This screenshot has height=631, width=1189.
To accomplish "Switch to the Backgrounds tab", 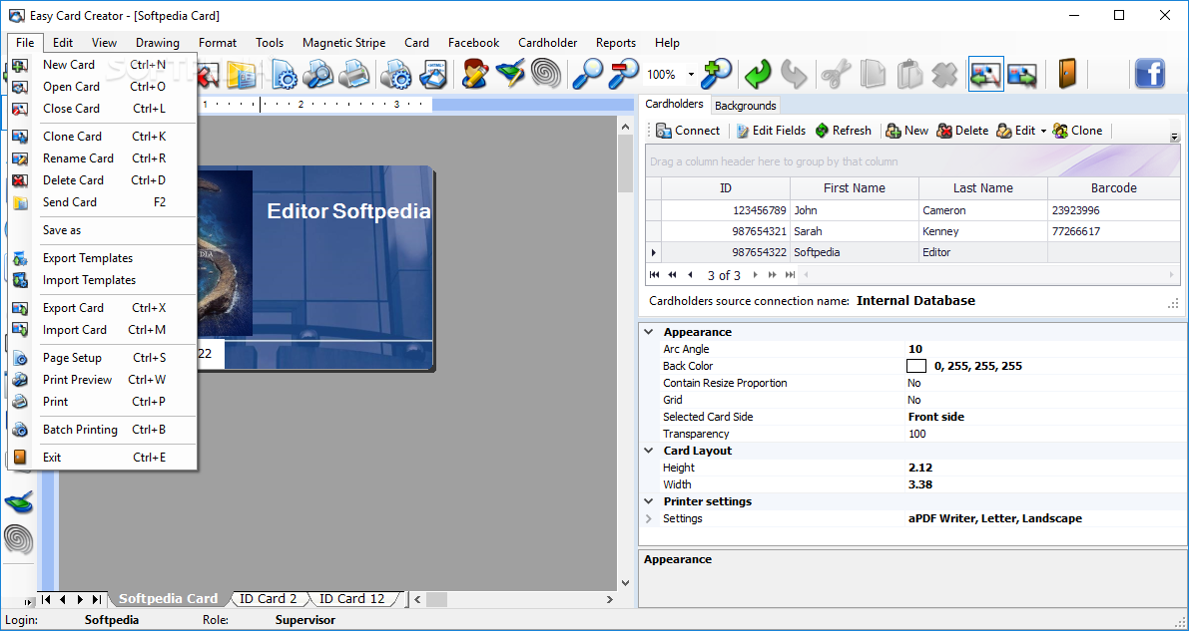I will point(746,106).
